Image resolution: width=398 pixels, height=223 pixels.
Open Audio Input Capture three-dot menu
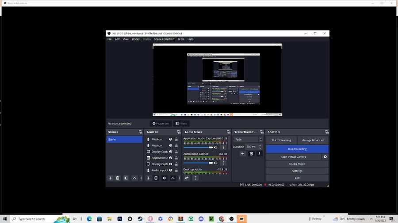223,163
